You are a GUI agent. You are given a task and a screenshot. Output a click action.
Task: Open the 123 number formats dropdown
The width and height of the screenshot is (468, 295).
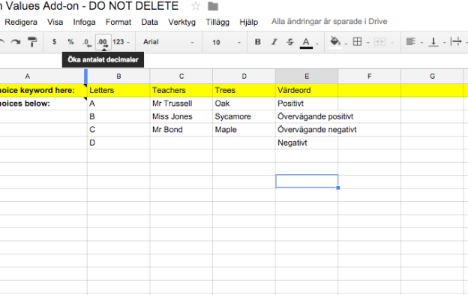(x=121, y=42)
